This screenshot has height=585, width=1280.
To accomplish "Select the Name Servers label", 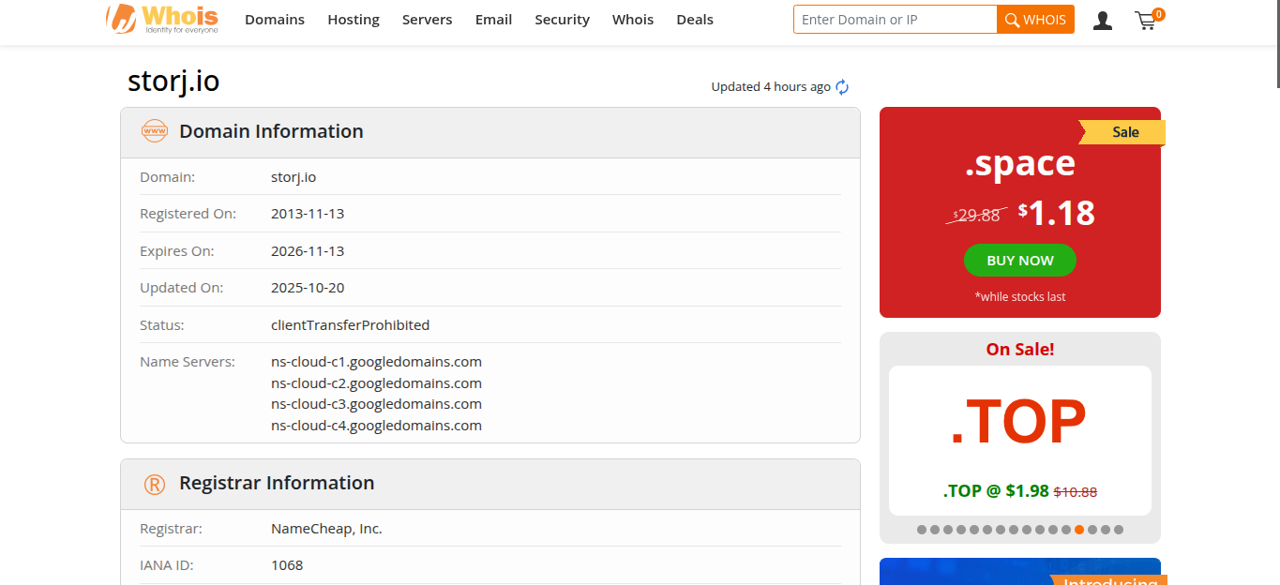I will click(x=188, y=362).
